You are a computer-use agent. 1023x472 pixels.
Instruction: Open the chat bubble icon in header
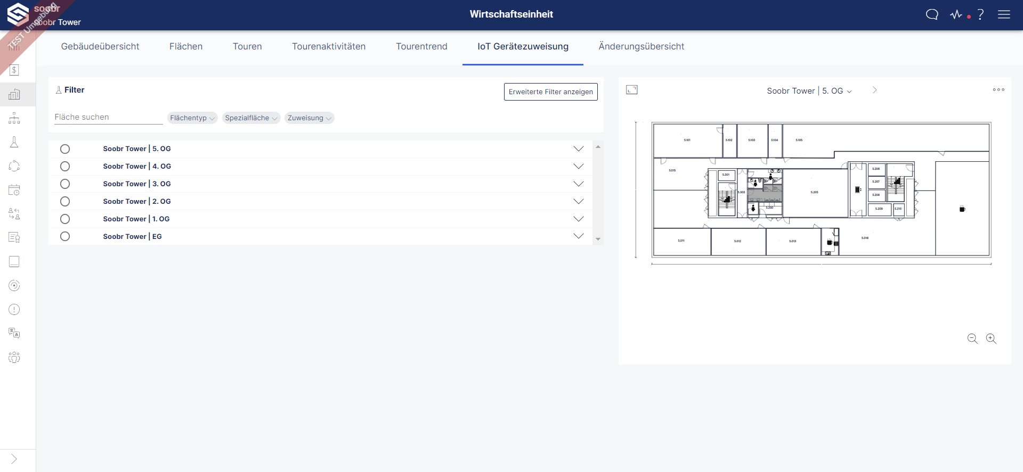click(932, 14)
